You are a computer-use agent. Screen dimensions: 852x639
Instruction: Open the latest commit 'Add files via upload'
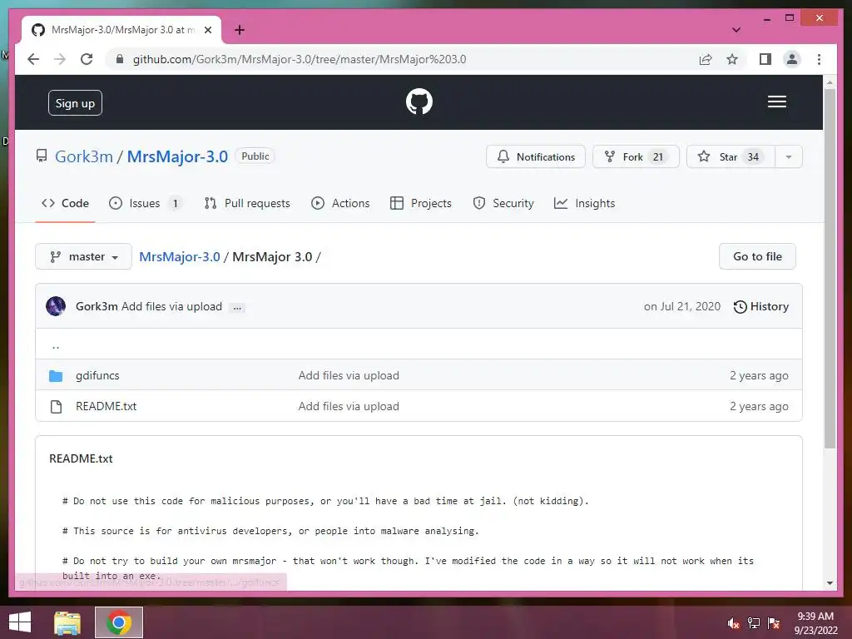click(x=171, y=306)
